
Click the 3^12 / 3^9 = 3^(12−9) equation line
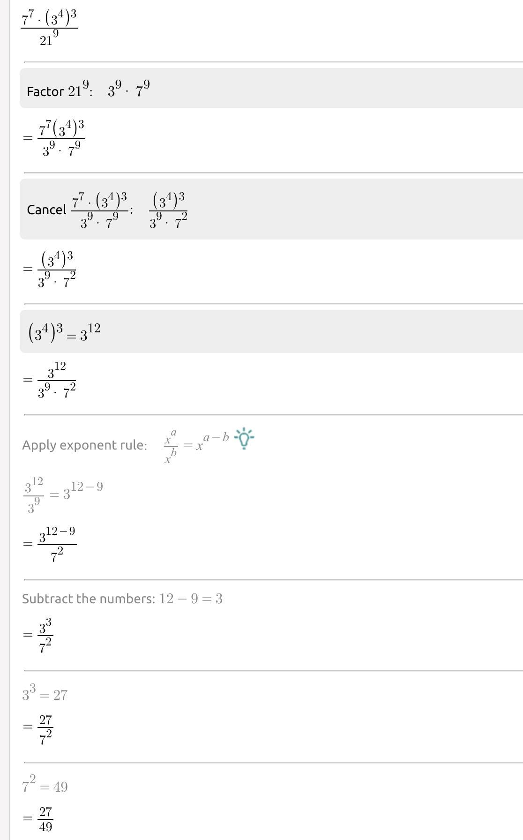click(63, 495)
